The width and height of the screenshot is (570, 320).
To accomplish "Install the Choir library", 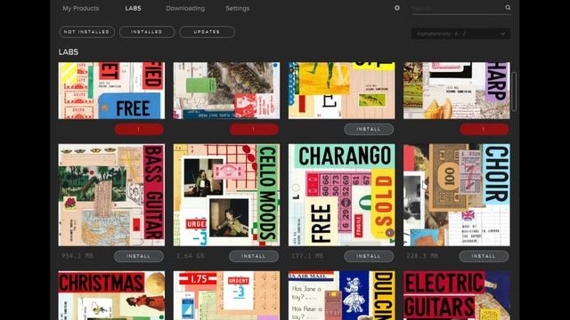I will coord(484,256).
